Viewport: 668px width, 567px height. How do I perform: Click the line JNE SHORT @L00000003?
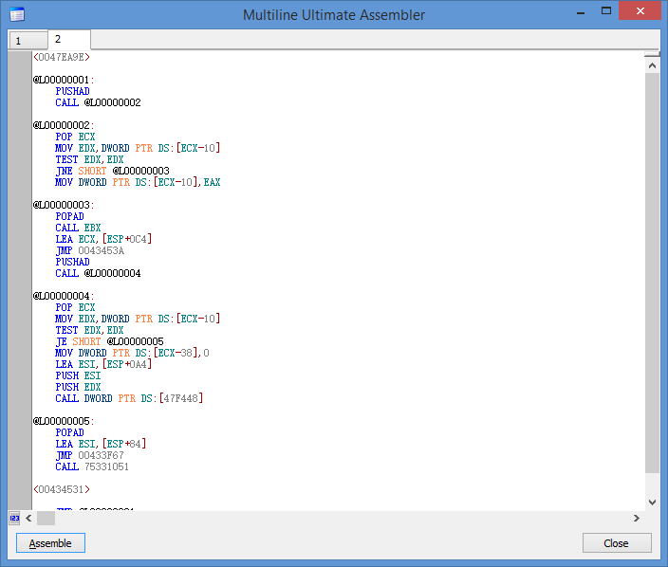[x=113, y=171]
